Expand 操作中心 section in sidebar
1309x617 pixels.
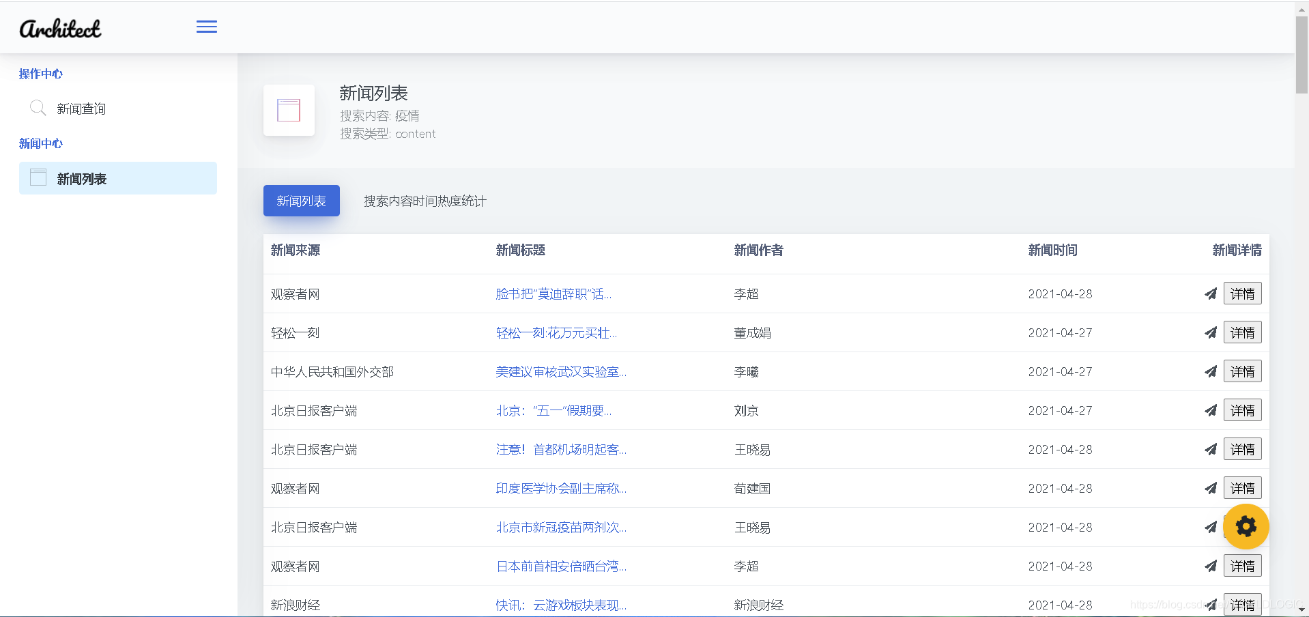(x=40, y=74)
